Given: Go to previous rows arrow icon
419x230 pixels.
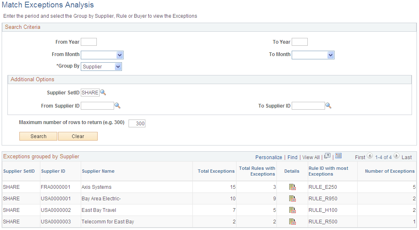Looking at the screenshot, I should tap(370, 156).
